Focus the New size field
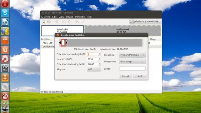 [x=93, y=59]
